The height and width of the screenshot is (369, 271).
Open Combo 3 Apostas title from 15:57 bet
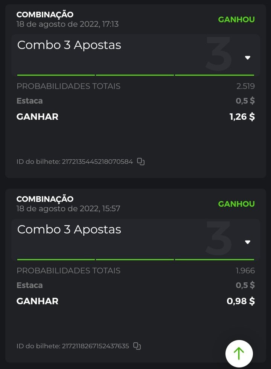pos(69,229)
